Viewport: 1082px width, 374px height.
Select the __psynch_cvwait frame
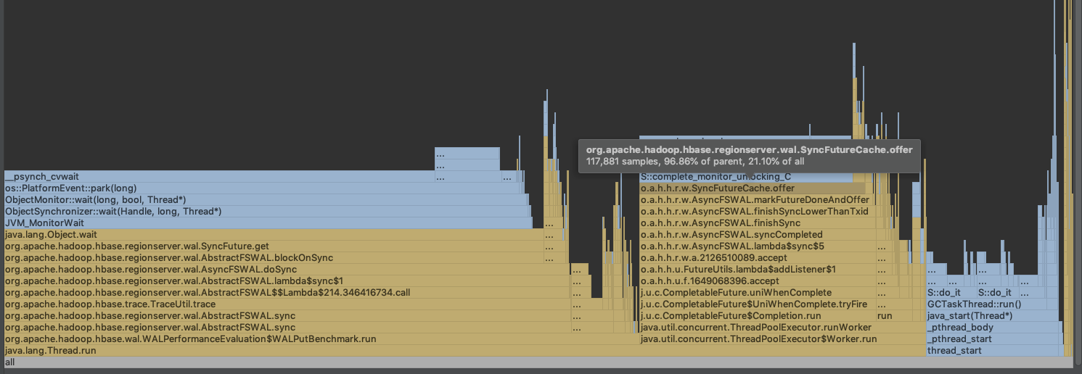click(218, 176)
